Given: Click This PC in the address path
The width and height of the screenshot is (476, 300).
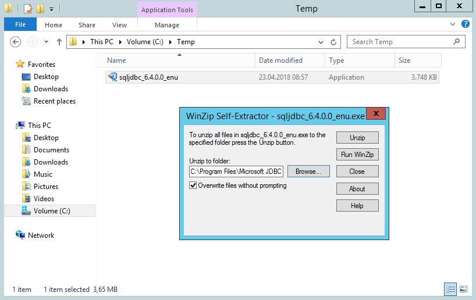Looking at the screenshot, I should pyautogui.click(x=102, y=42).
